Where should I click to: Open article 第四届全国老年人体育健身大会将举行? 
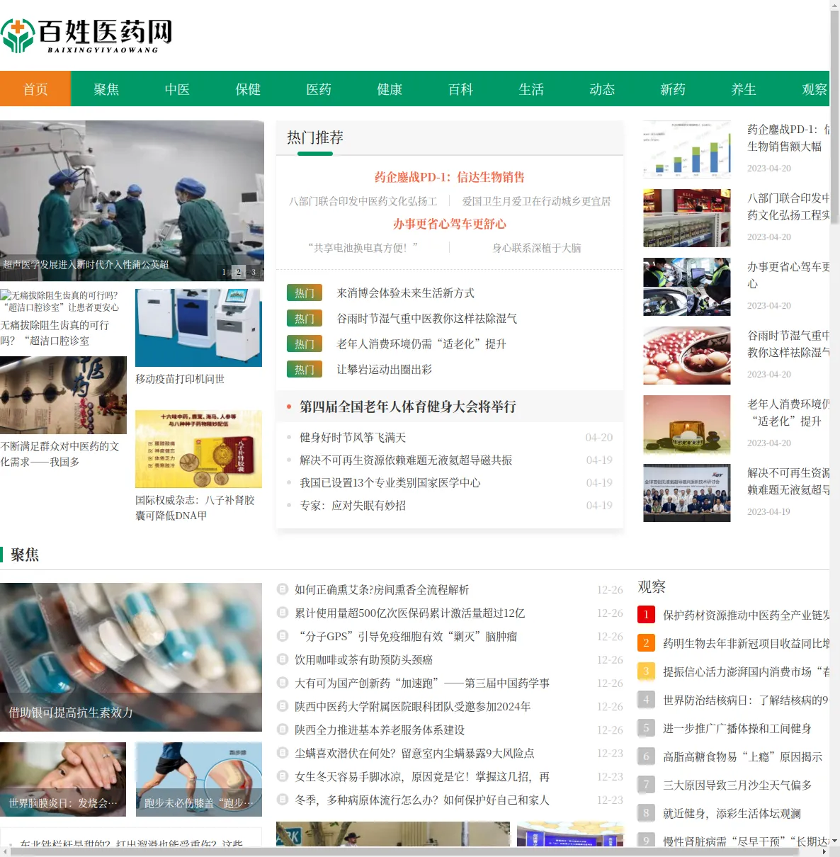click(x=408, y=407)
